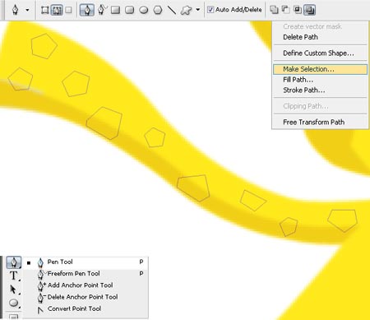Click Exclude overlapping path areas icon
This screenshot has width=370, height=320.
(x=310, y=10)
